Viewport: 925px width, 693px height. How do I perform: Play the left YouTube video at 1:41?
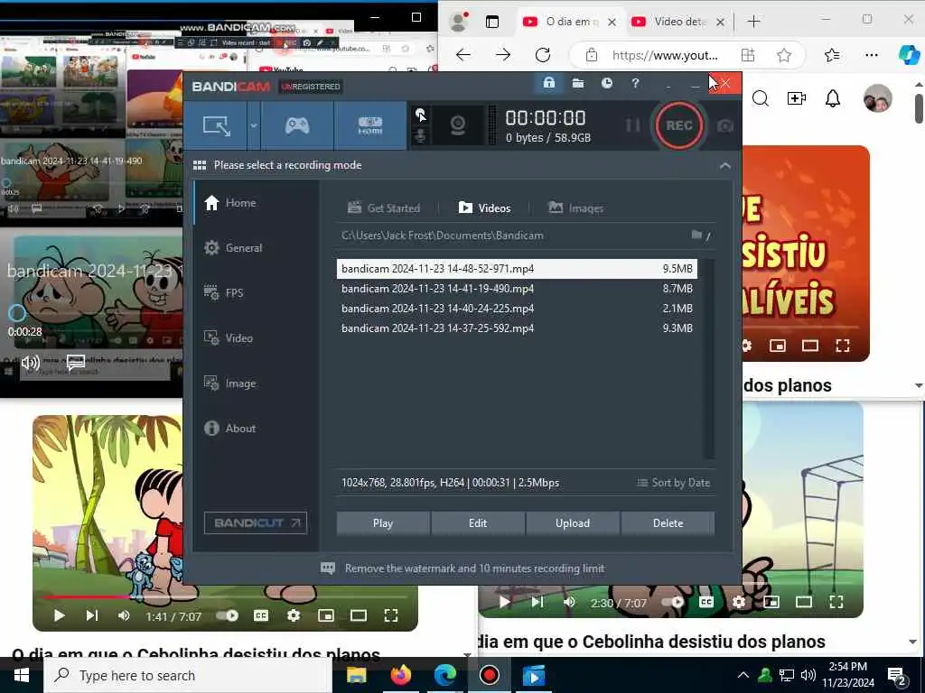tap(59, 615)
